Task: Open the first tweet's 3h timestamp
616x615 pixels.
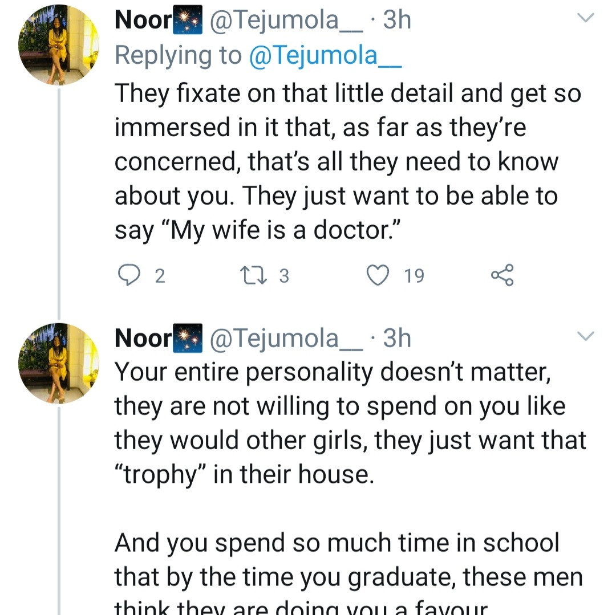Action: pos(397,21)
